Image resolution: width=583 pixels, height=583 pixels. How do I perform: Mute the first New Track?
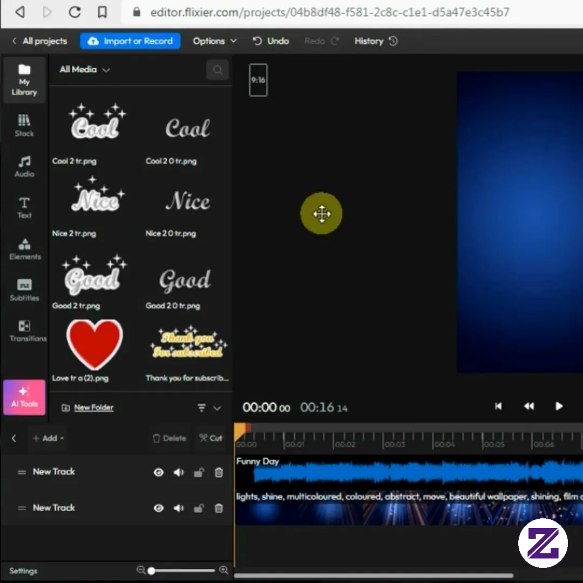[179, 472]
